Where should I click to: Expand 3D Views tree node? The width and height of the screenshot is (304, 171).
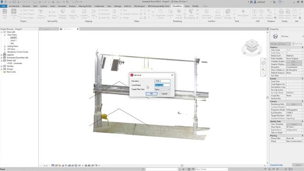[x=5, y=49]
